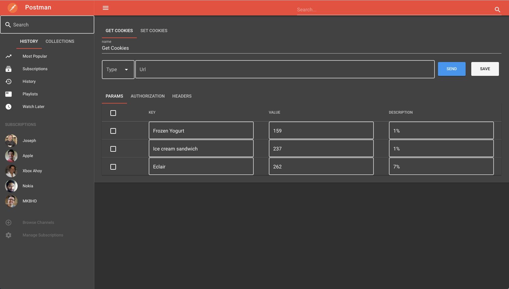This screenshot has height=289, width=509.
Task: Check the Eclair row checkbox
Action: pyautogui.click(x=113, y=167)
